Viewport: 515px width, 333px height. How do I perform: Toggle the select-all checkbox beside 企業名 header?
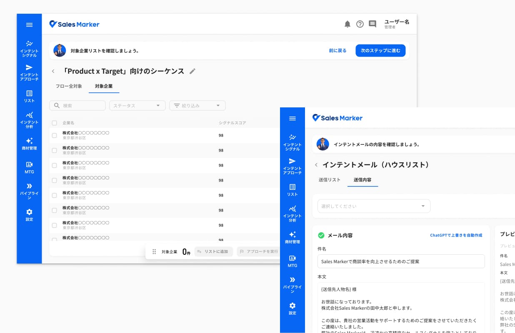(54, 123)
